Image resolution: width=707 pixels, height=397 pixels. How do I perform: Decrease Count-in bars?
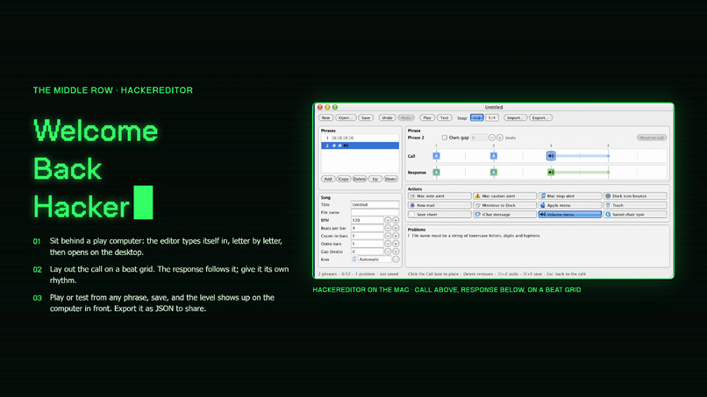(388, 236)
